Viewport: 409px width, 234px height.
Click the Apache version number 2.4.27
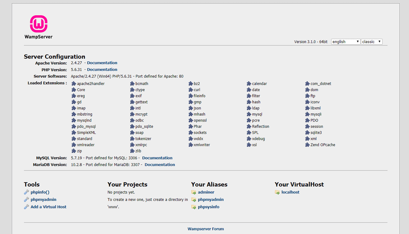[76, 63]
